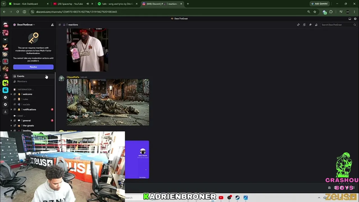Click the invite people icon beside DeenTheGreat
359x202 pixels.
(x=52, y=25)
